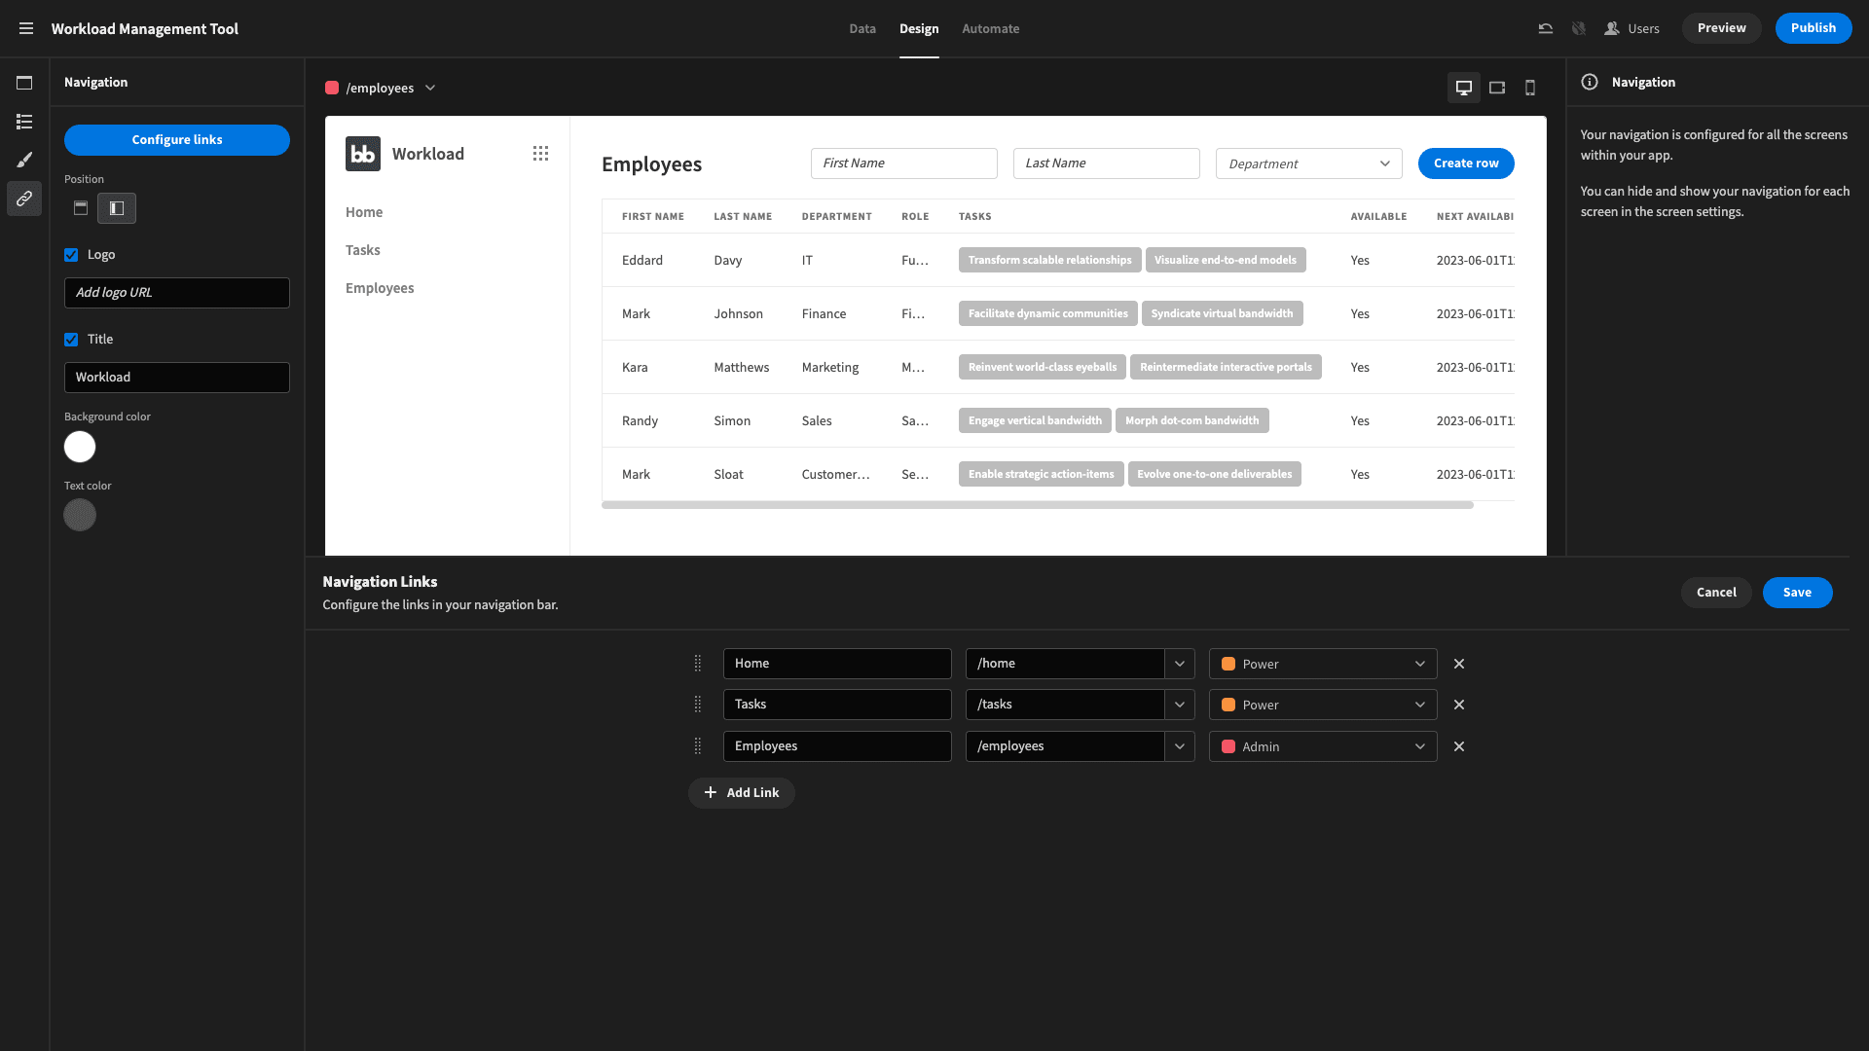Remove the Tasks navigation link
The width and height of the screenshot is (1869, 1051).
(1459, 705)
